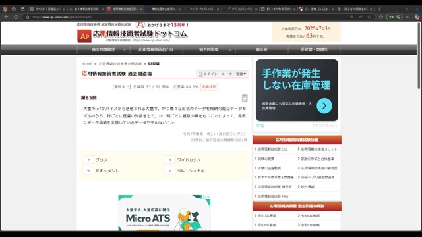This screenshot has height=237, width=422.
Task: Add this page to favorites with the star
Action: 369,17
